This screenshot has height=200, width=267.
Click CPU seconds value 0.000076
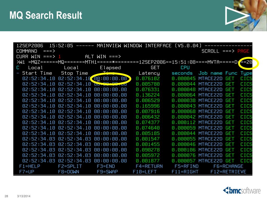[x=184, y=155]
